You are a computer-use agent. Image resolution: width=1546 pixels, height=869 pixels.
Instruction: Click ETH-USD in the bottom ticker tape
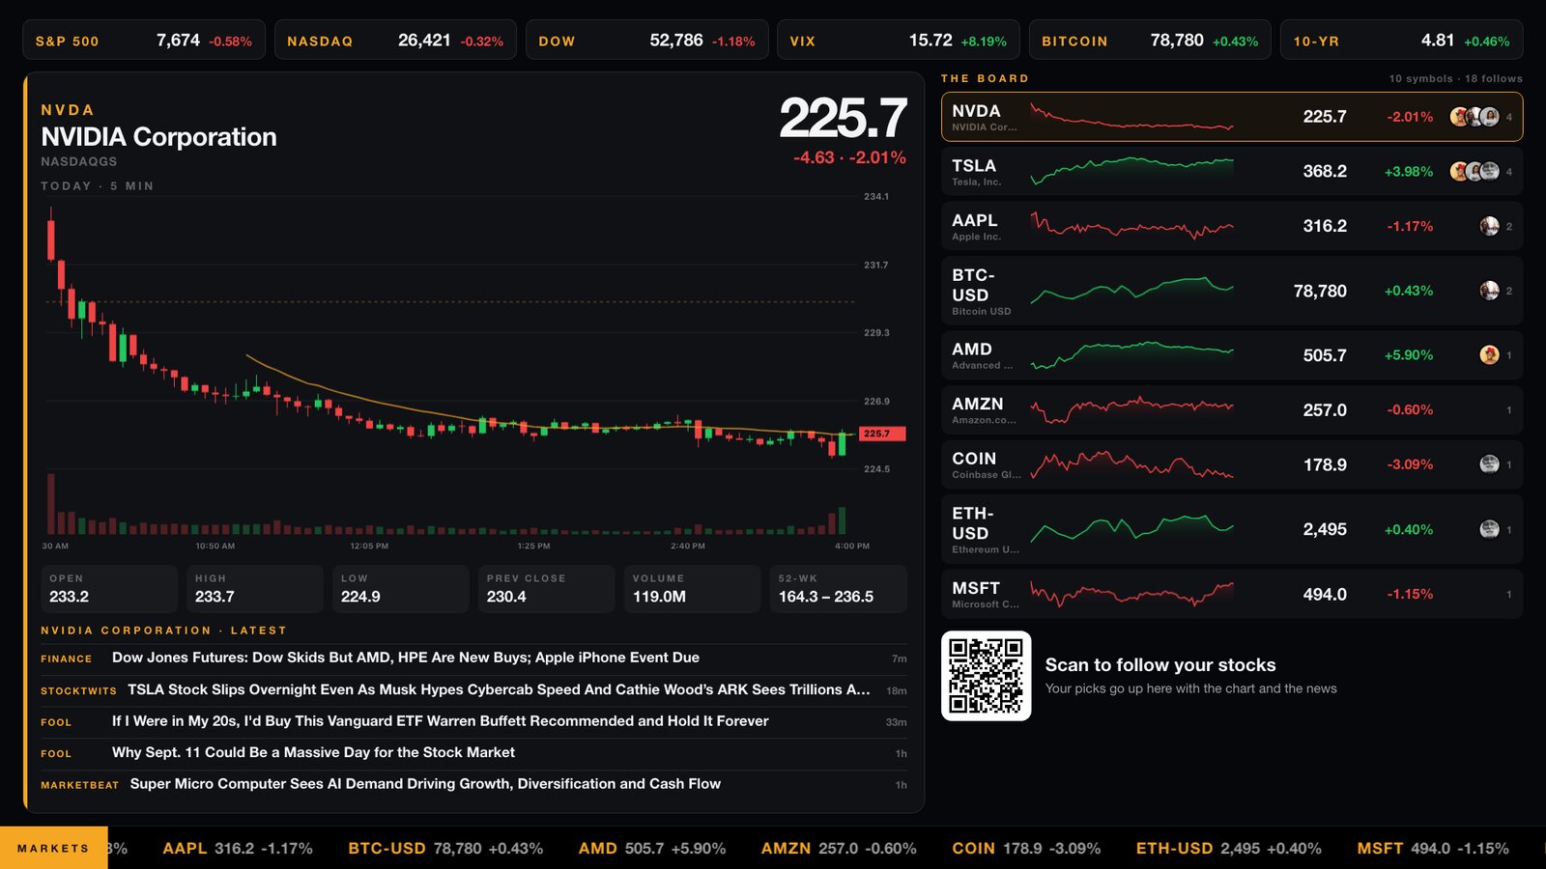(x=1229, y=849)
